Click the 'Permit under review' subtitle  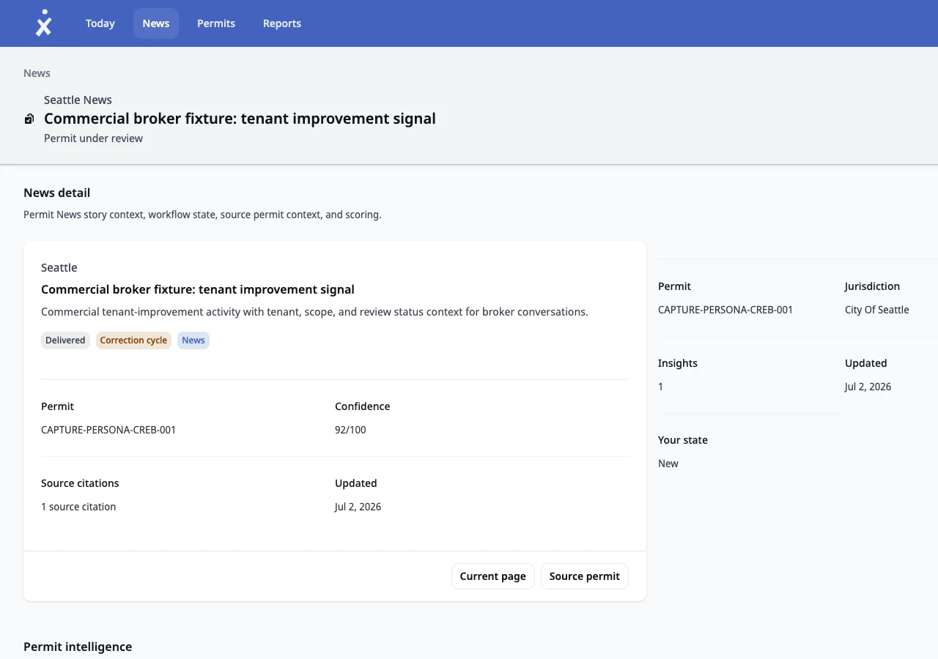[93, 138]
